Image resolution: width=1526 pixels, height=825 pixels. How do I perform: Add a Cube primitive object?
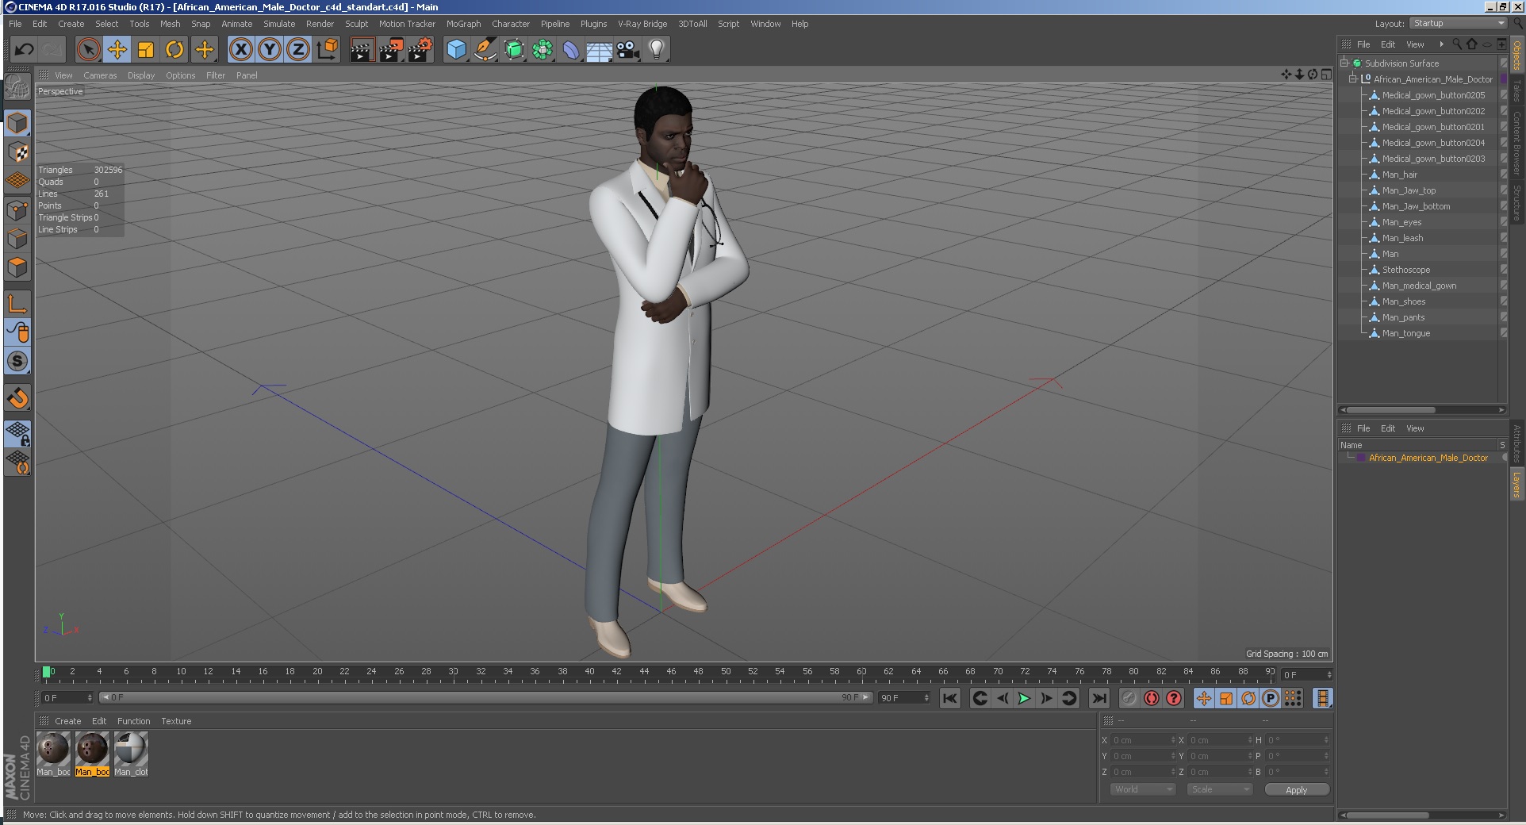[x=456, y=50]
